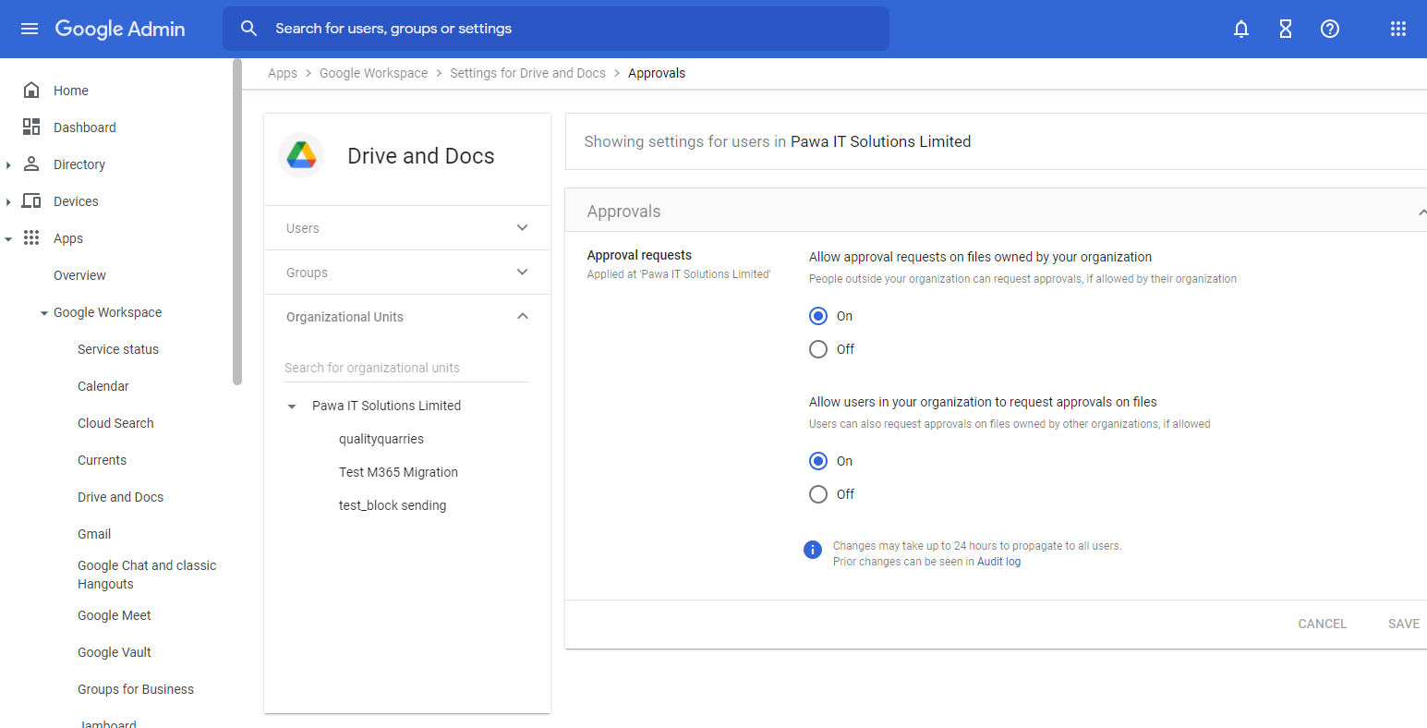Image resolution: width=1427 pixels, height=728 pixels.
Task: Click the info icon next to propagation notice
Action: pyautogui.click(x=813, y=549)
